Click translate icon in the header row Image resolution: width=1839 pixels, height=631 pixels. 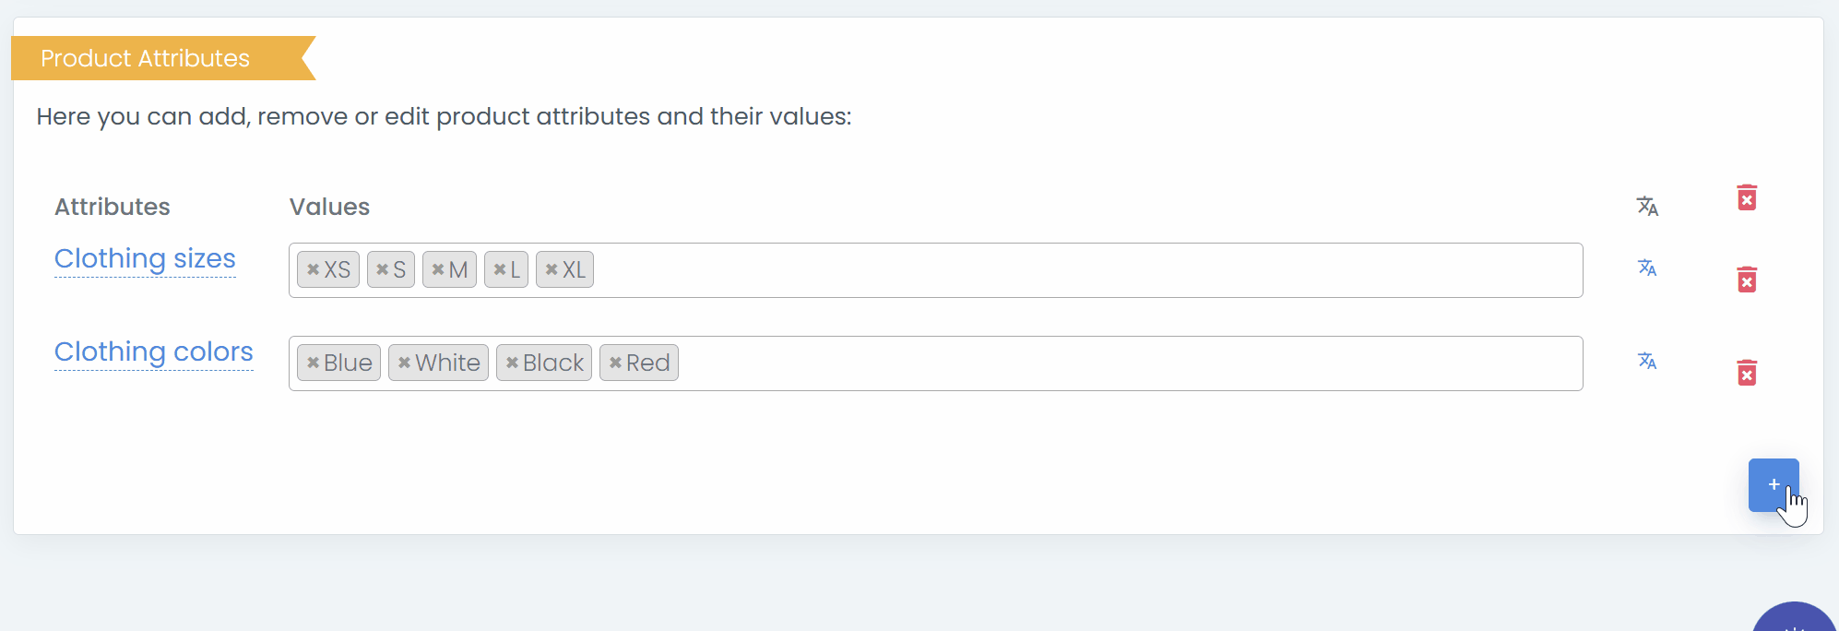[x=1647, y=206]
